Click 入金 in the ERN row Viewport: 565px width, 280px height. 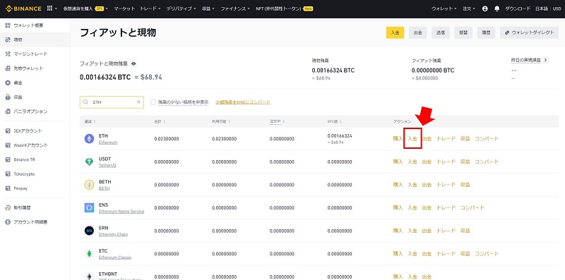click(x=412, y=231)
